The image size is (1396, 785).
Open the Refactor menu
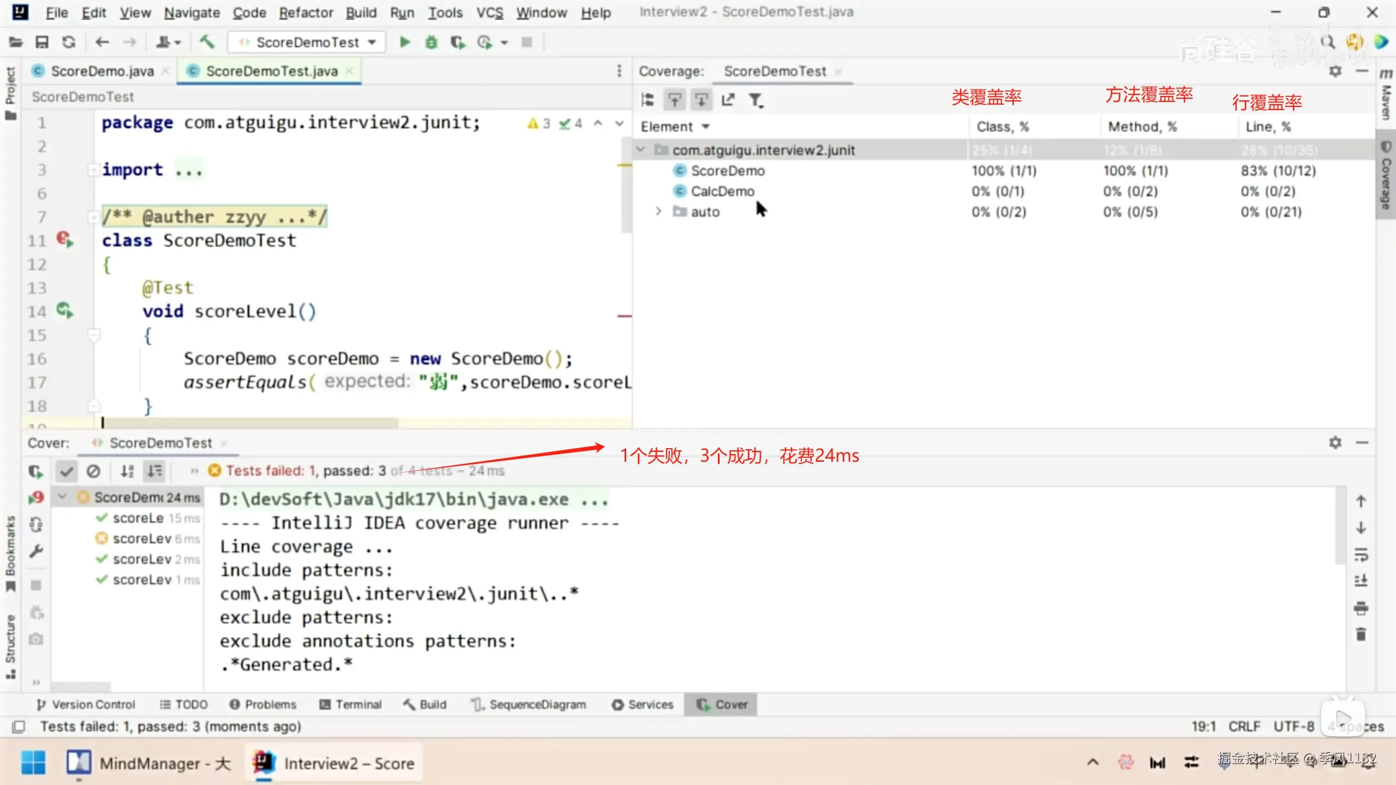(305, 13)
